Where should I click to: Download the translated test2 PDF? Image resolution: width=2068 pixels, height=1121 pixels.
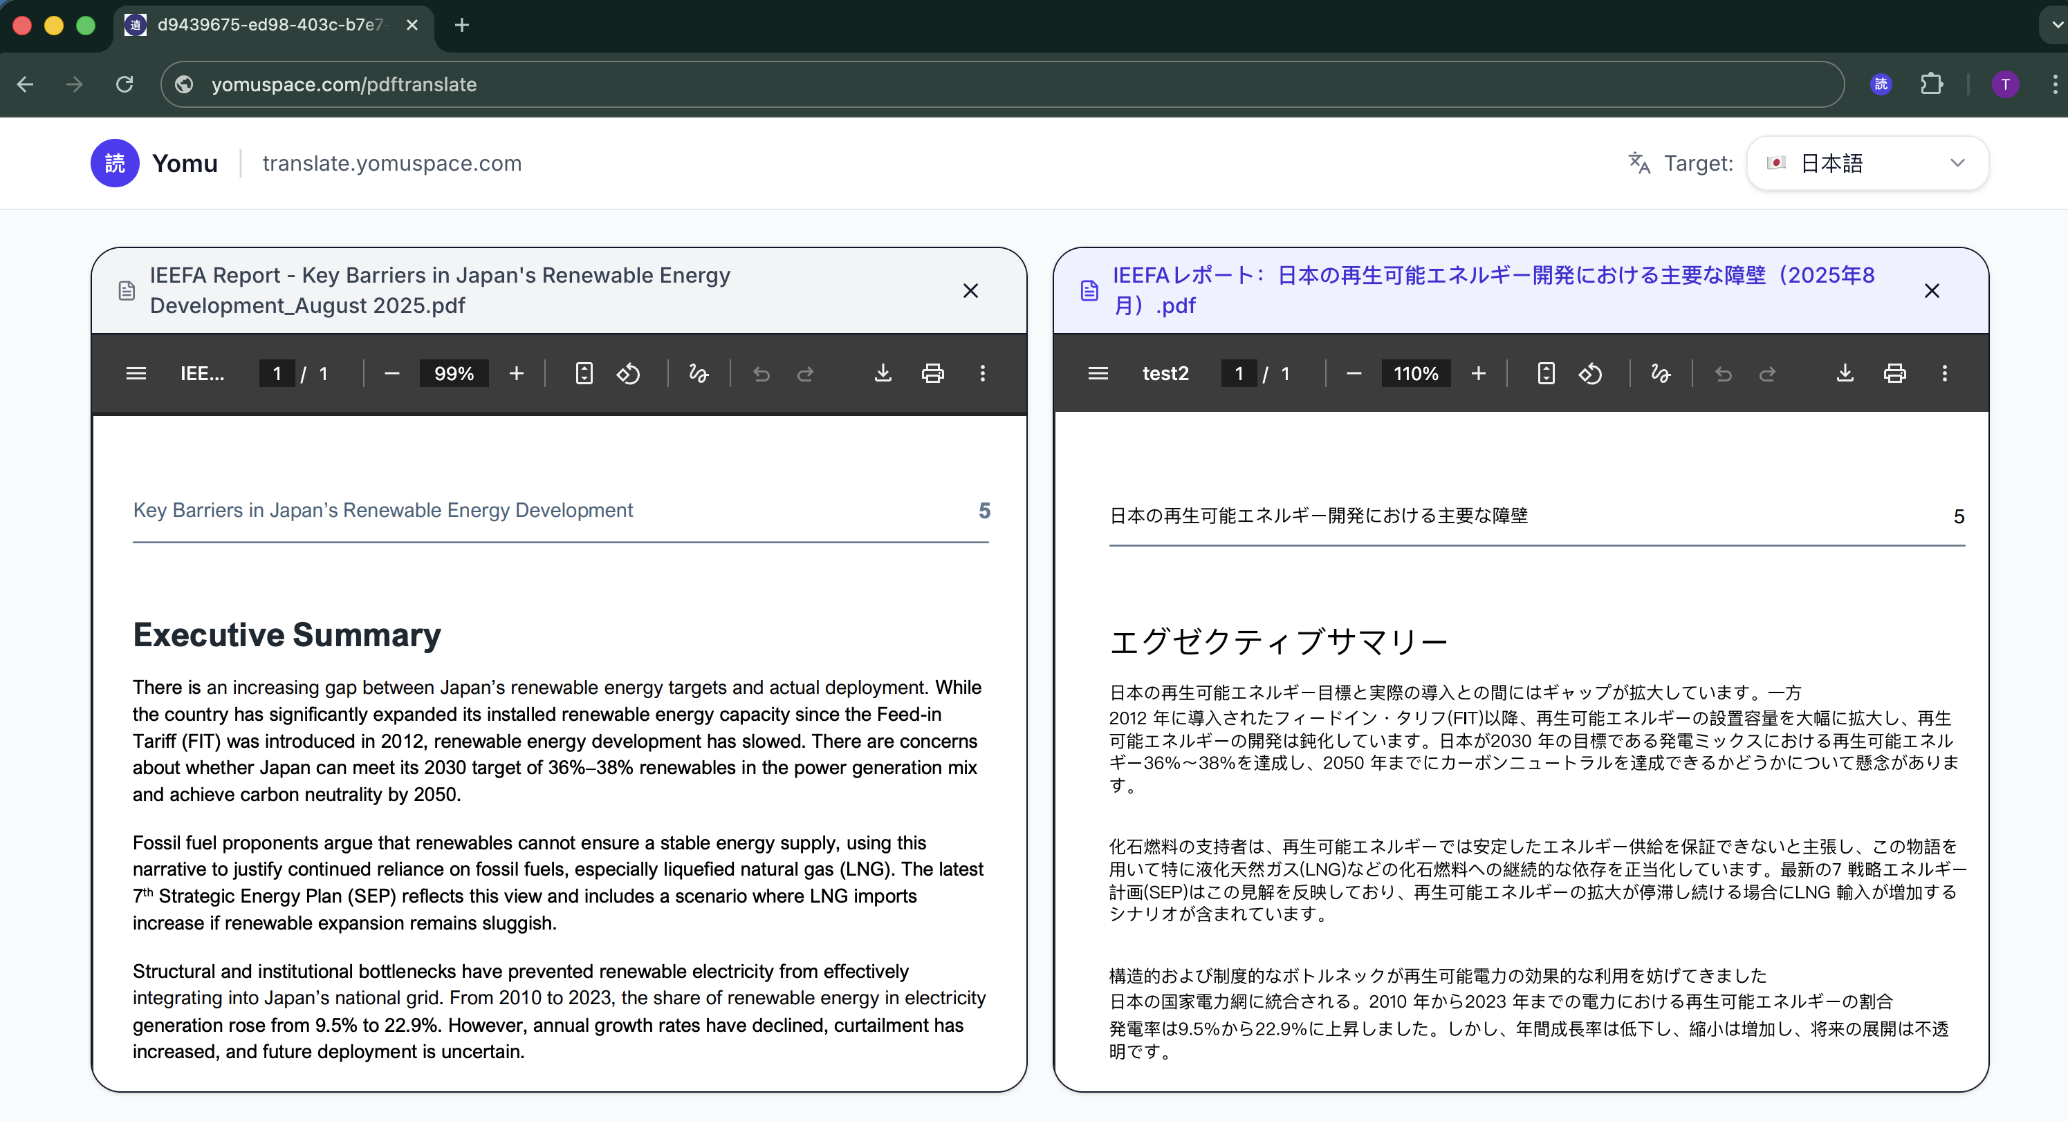tap(1845, 373)
